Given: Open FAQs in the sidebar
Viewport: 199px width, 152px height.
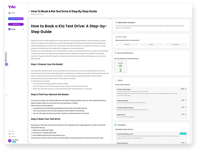Looking at the screenshot, I should (x=11, y=131).
